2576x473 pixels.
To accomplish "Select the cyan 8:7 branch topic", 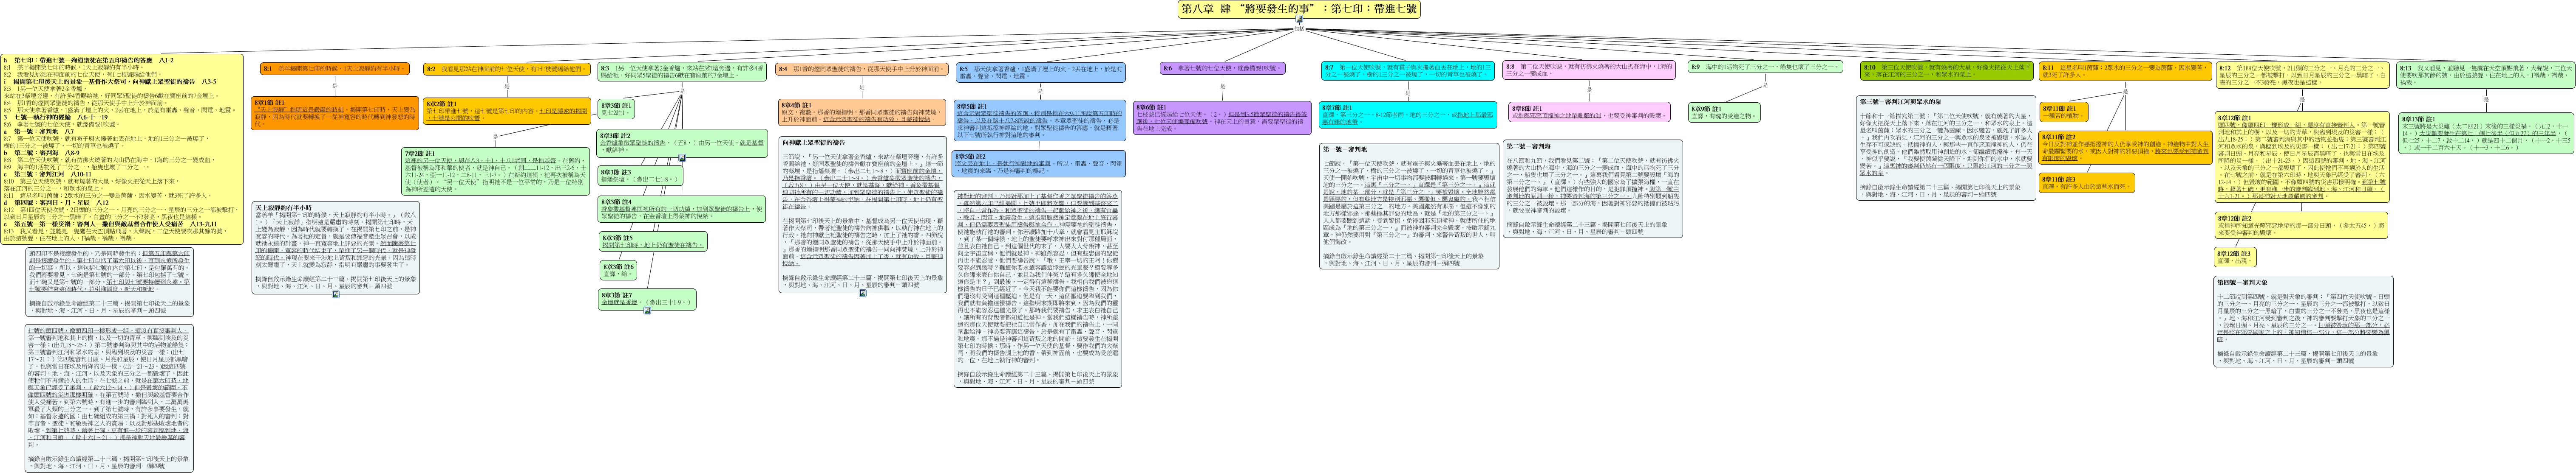I will pos(1409,72).
